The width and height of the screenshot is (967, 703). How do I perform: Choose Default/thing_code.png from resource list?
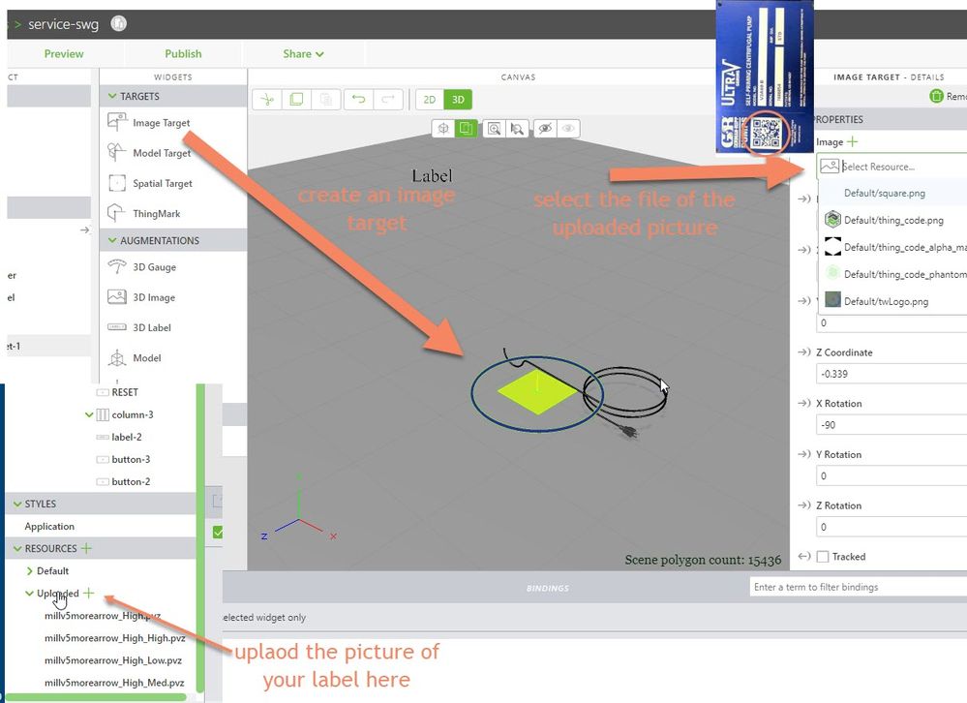tap(892, 220)
